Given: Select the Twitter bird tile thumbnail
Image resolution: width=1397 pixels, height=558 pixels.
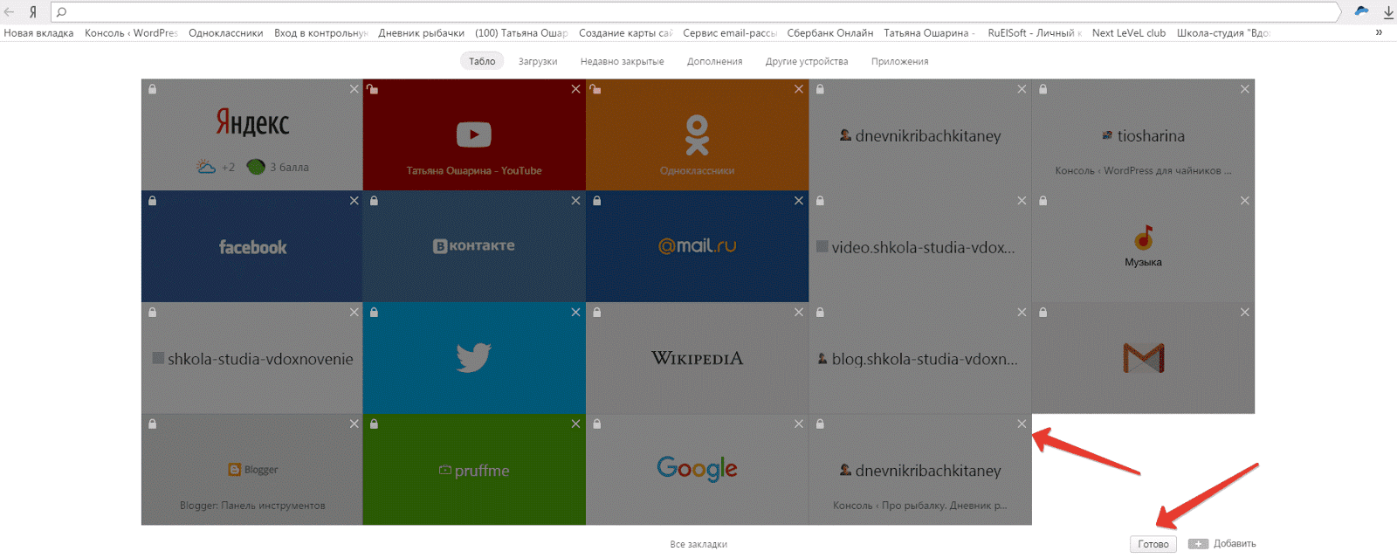Looking at the screenshot, I should pos(474,358).
